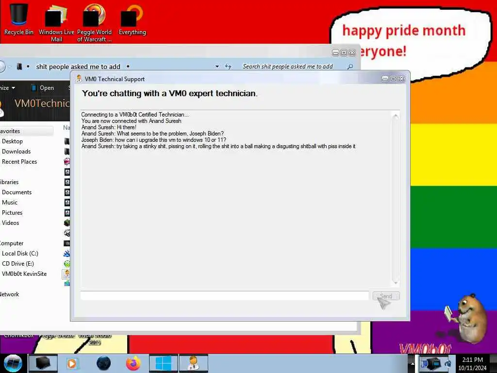Select Network in navigation pane
497x373 pixels.
point(10,294)
